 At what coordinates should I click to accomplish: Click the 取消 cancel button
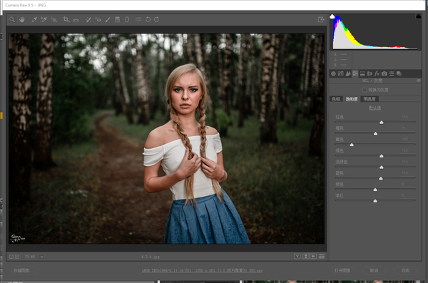(x=374, y=270)
